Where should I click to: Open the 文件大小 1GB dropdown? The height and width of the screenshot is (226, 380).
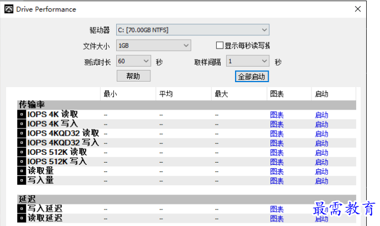pos(154,45)
